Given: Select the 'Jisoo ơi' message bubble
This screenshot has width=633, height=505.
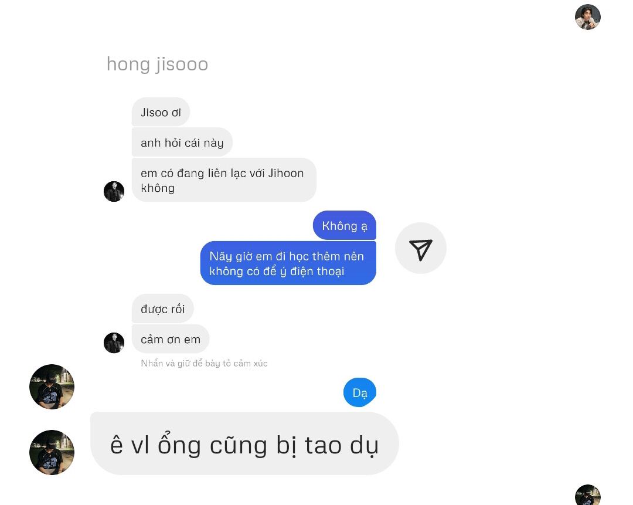Looking at the screenshot, I should tap(161, 112).
